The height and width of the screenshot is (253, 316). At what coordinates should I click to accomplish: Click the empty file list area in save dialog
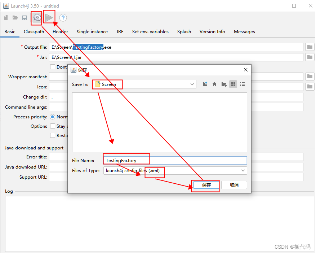pyautogui.click(x=160, y=122)
